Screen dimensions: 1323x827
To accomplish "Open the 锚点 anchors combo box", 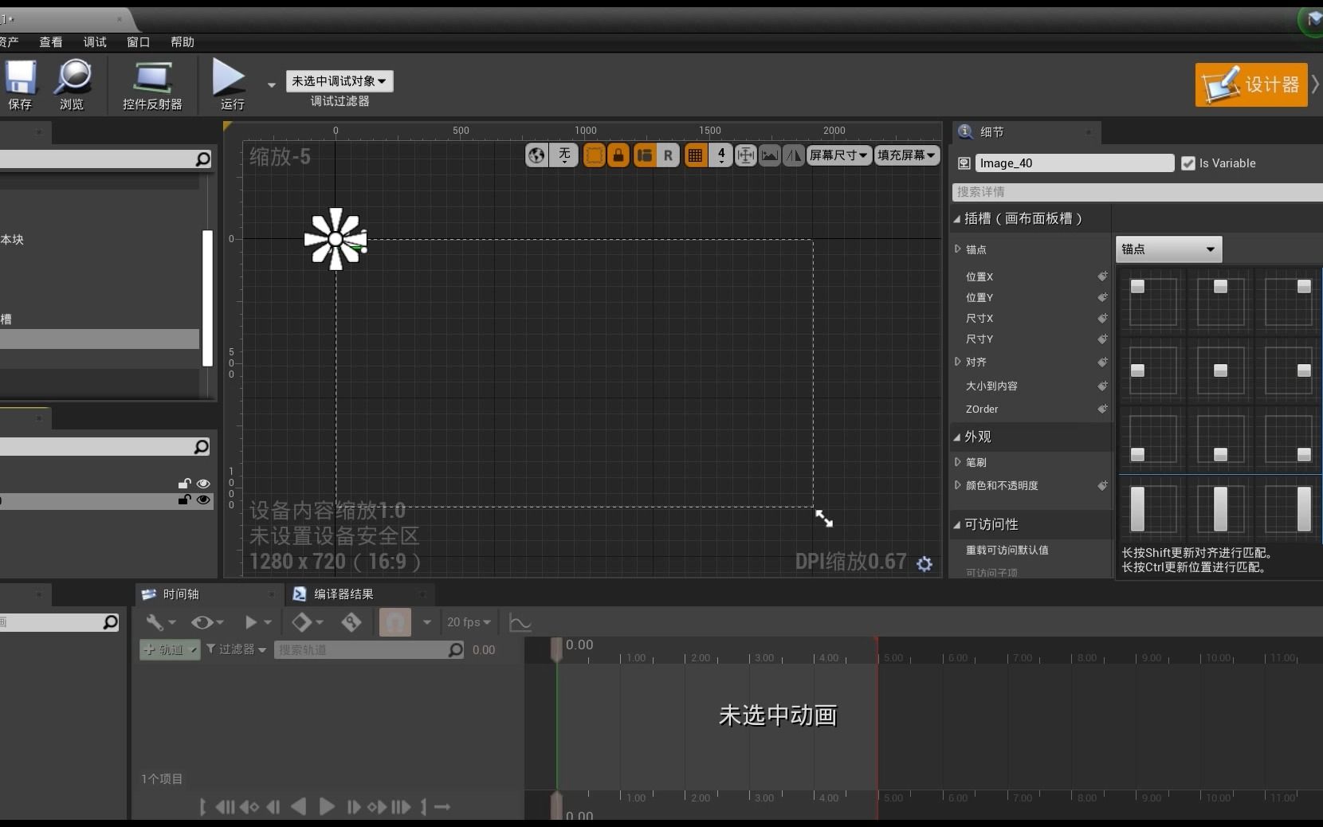I will [x=1168, y=249].
